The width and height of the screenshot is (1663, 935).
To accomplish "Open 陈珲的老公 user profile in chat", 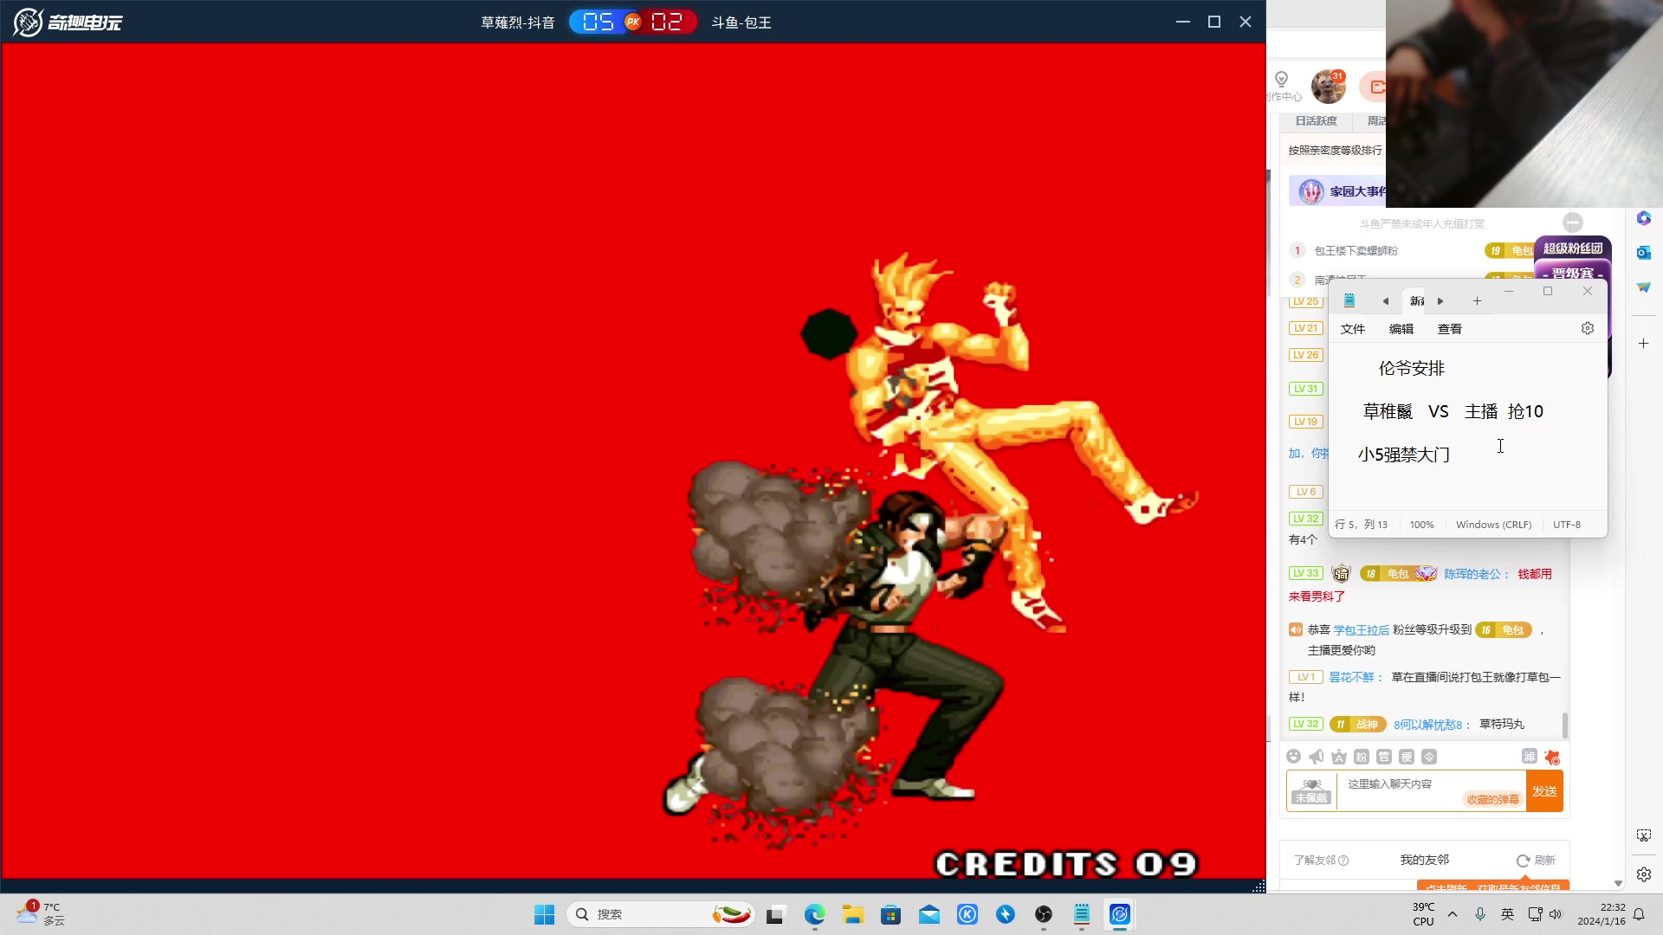I will pos(1476,574).
